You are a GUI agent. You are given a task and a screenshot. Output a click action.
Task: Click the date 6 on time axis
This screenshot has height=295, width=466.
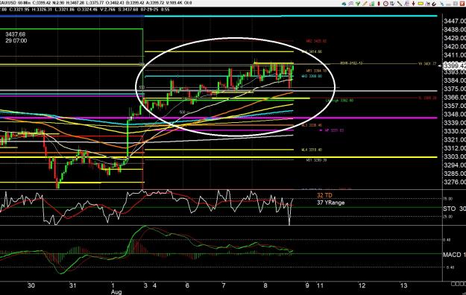pyautogui.click(x=187, y=285)
